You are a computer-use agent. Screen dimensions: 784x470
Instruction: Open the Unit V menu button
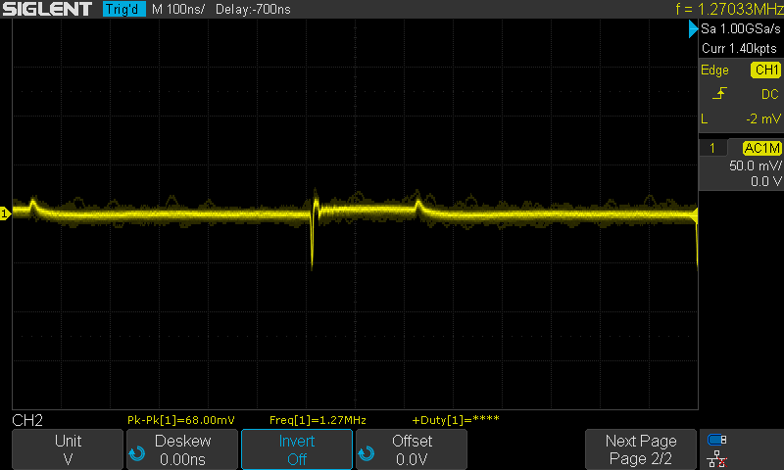pos(68,449)
